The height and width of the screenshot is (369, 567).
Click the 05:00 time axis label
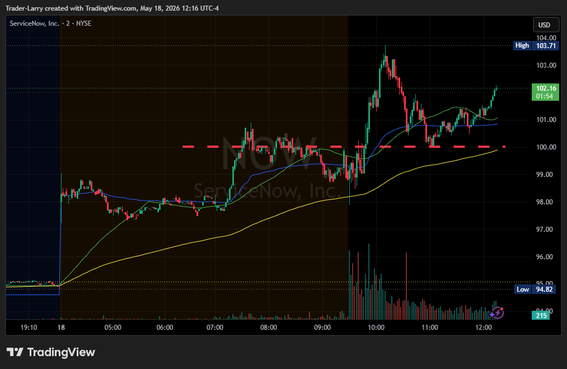tap(113, 328)
